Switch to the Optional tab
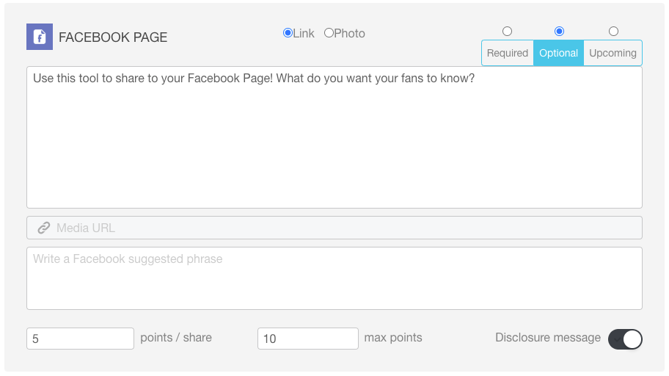 pos(558,53)
